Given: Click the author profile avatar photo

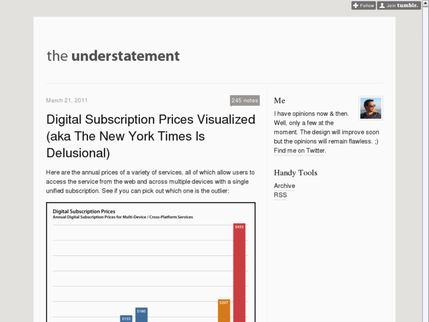Looking at the screenshot, I should point(371,108).
